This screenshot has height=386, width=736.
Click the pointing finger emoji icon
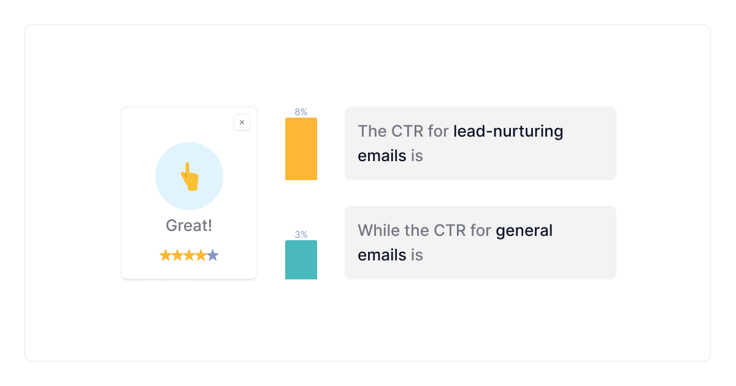tap(190, 176)
